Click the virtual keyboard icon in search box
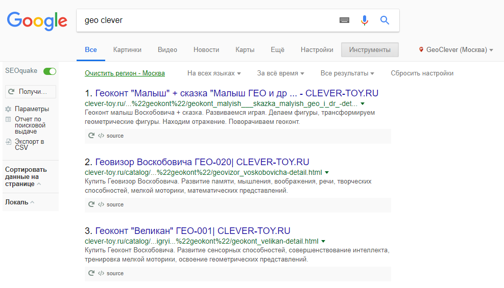 pos(344,20)
